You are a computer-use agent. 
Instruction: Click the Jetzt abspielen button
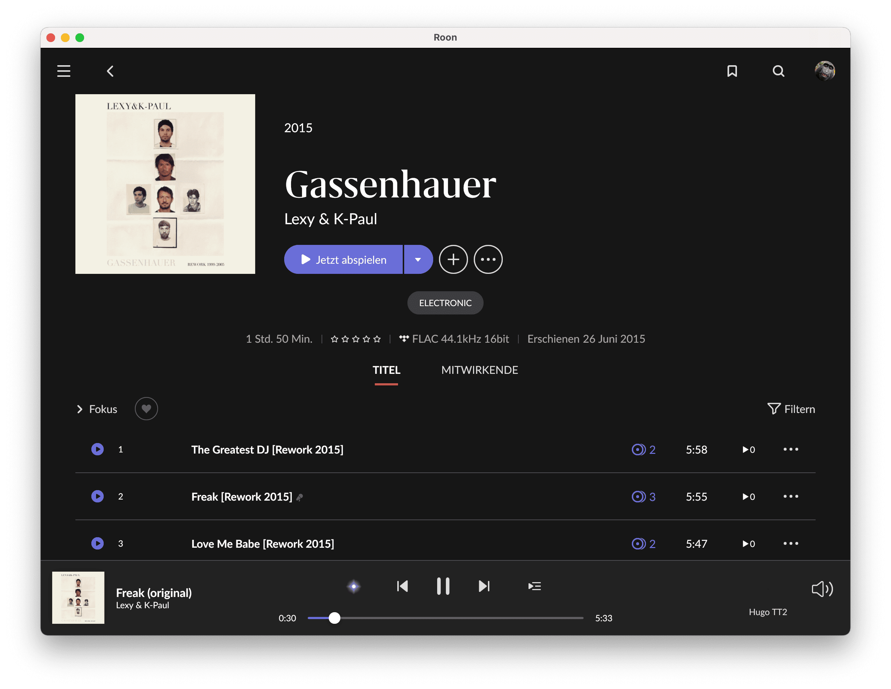(x=344, y=259)
